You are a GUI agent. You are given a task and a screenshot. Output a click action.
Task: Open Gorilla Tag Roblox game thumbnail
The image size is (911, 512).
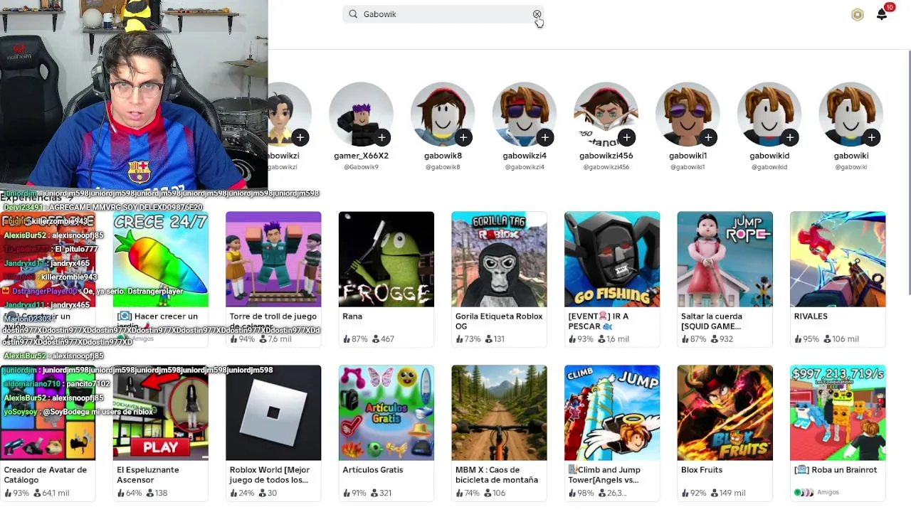pyautogui.click(x=499, y=259)
